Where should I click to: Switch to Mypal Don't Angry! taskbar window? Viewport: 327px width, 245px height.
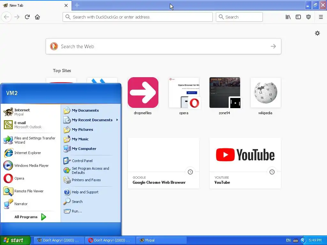pos(59,240)
